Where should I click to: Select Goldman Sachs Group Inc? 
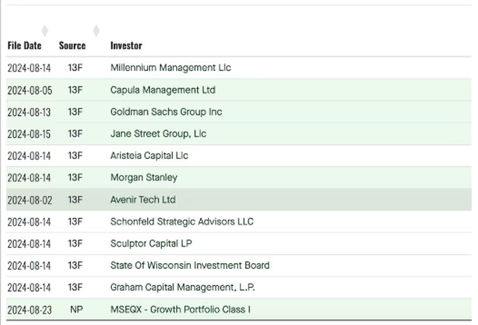pyautogui.click(x=166, y=112)
